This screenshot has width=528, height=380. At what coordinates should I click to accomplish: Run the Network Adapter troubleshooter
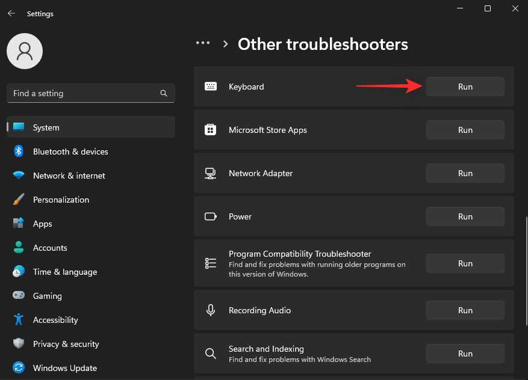click(x=465, y=173)
